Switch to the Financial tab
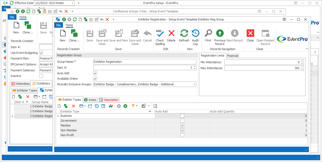The image size is (322, 162). (233, 56)
